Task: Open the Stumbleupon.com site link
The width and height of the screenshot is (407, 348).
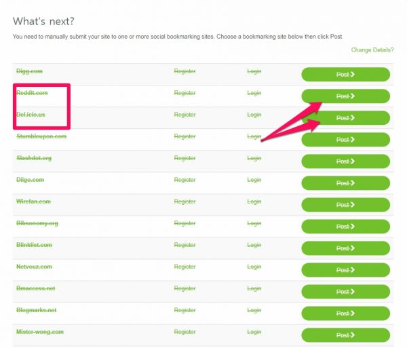Action: coord(41,136)
